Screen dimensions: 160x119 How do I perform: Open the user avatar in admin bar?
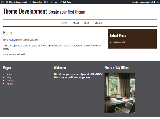pos(154,2)
